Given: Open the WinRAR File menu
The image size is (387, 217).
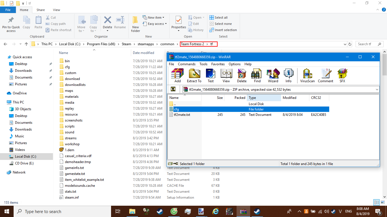Looking at the screenshot, I should [171, 64].
